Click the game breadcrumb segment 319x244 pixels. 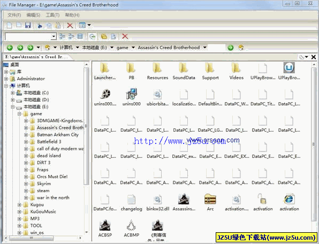click(122, 48)
